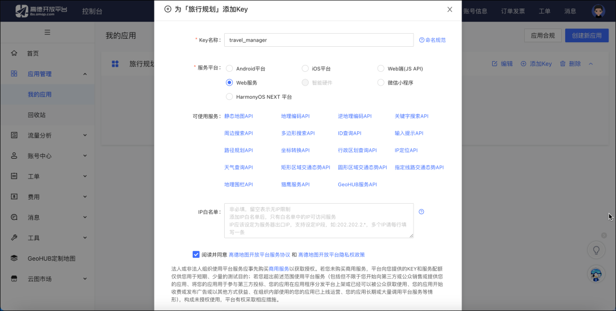This screenshot has height=311, width=616.
Task: Click the 编辑 edit icon
Action: (495, 64)
